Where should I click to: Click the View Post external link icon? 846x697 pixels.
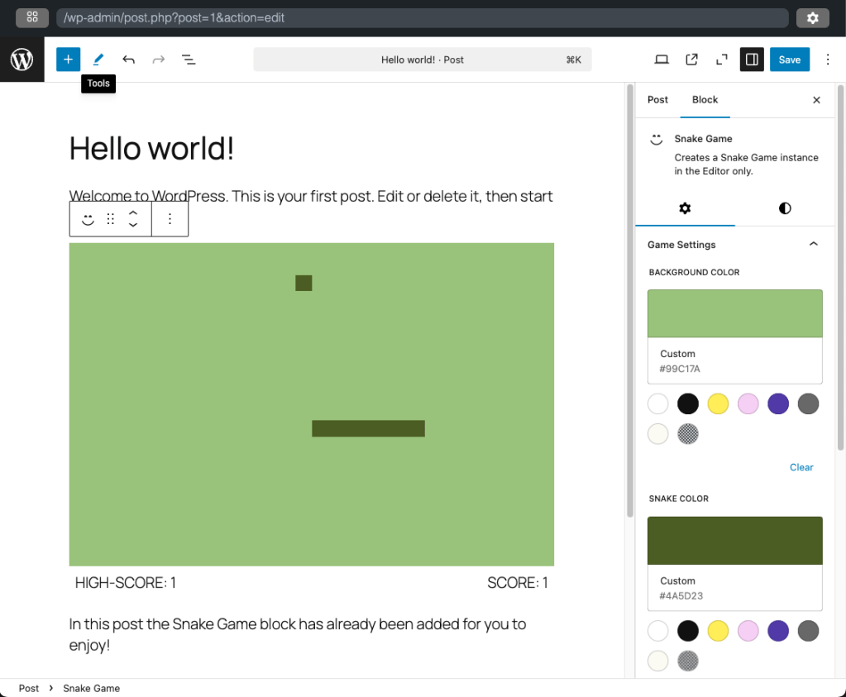(691, 60)
